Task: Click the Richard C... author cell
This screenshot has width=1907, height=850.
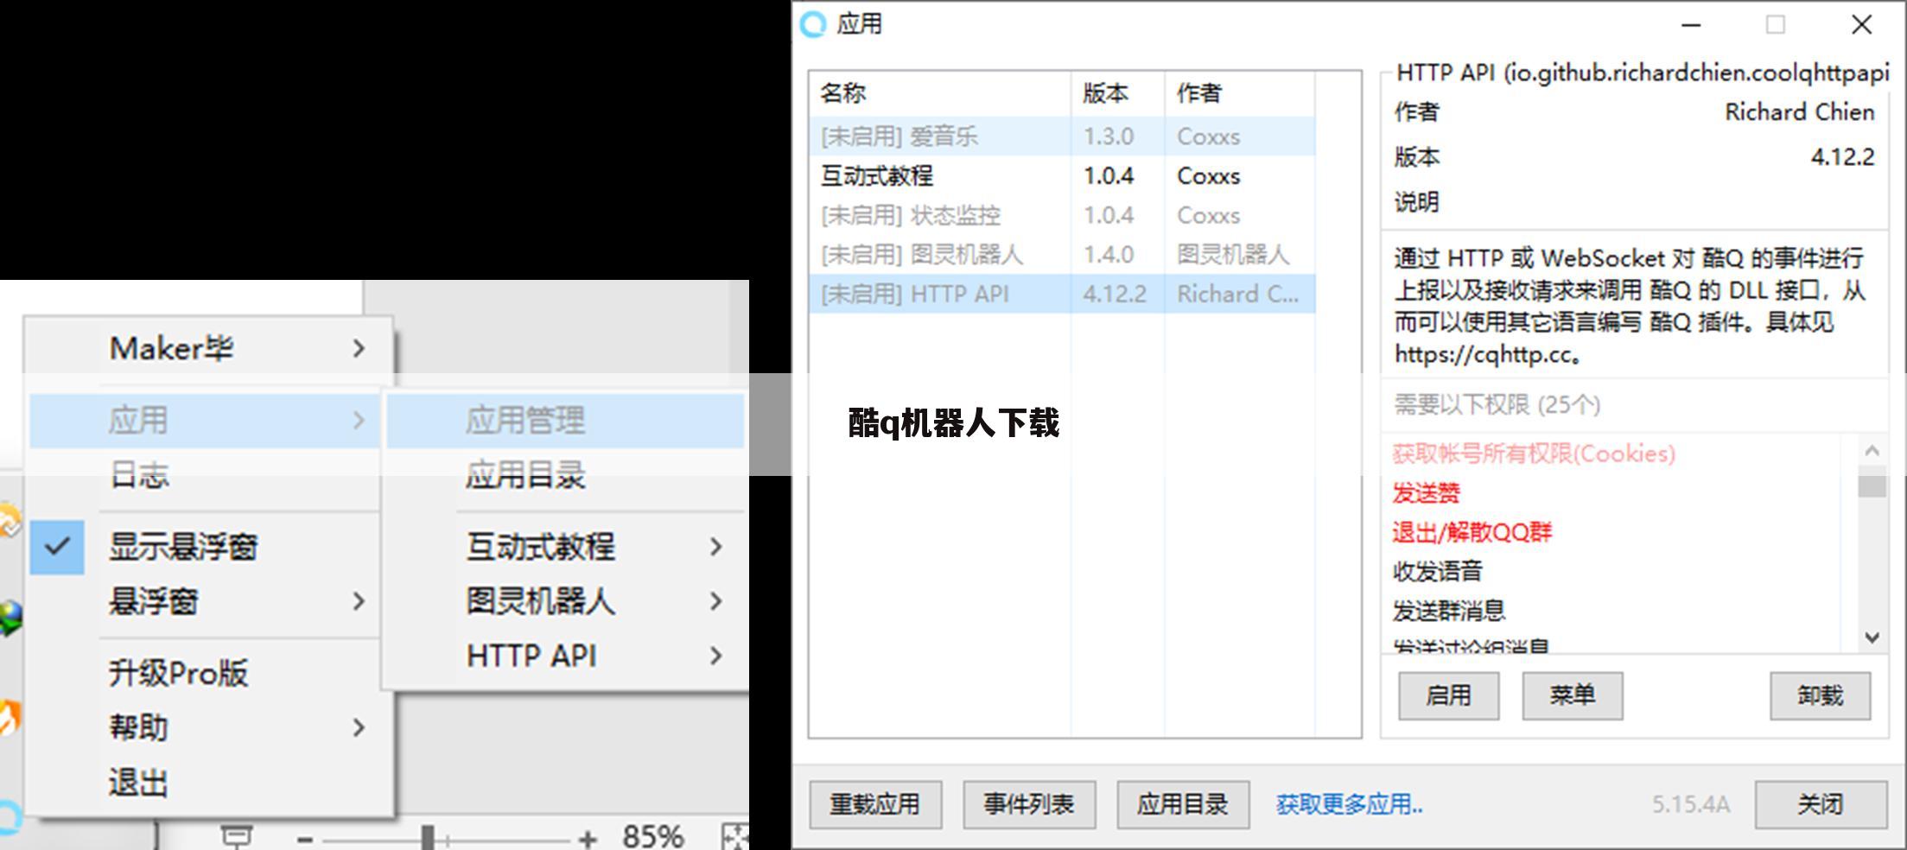Action: [x=1237, y=294]
